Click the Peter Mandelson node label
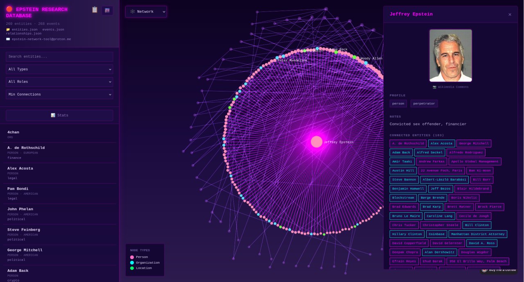This screenshot has width=524, height=282. (292, 60)
